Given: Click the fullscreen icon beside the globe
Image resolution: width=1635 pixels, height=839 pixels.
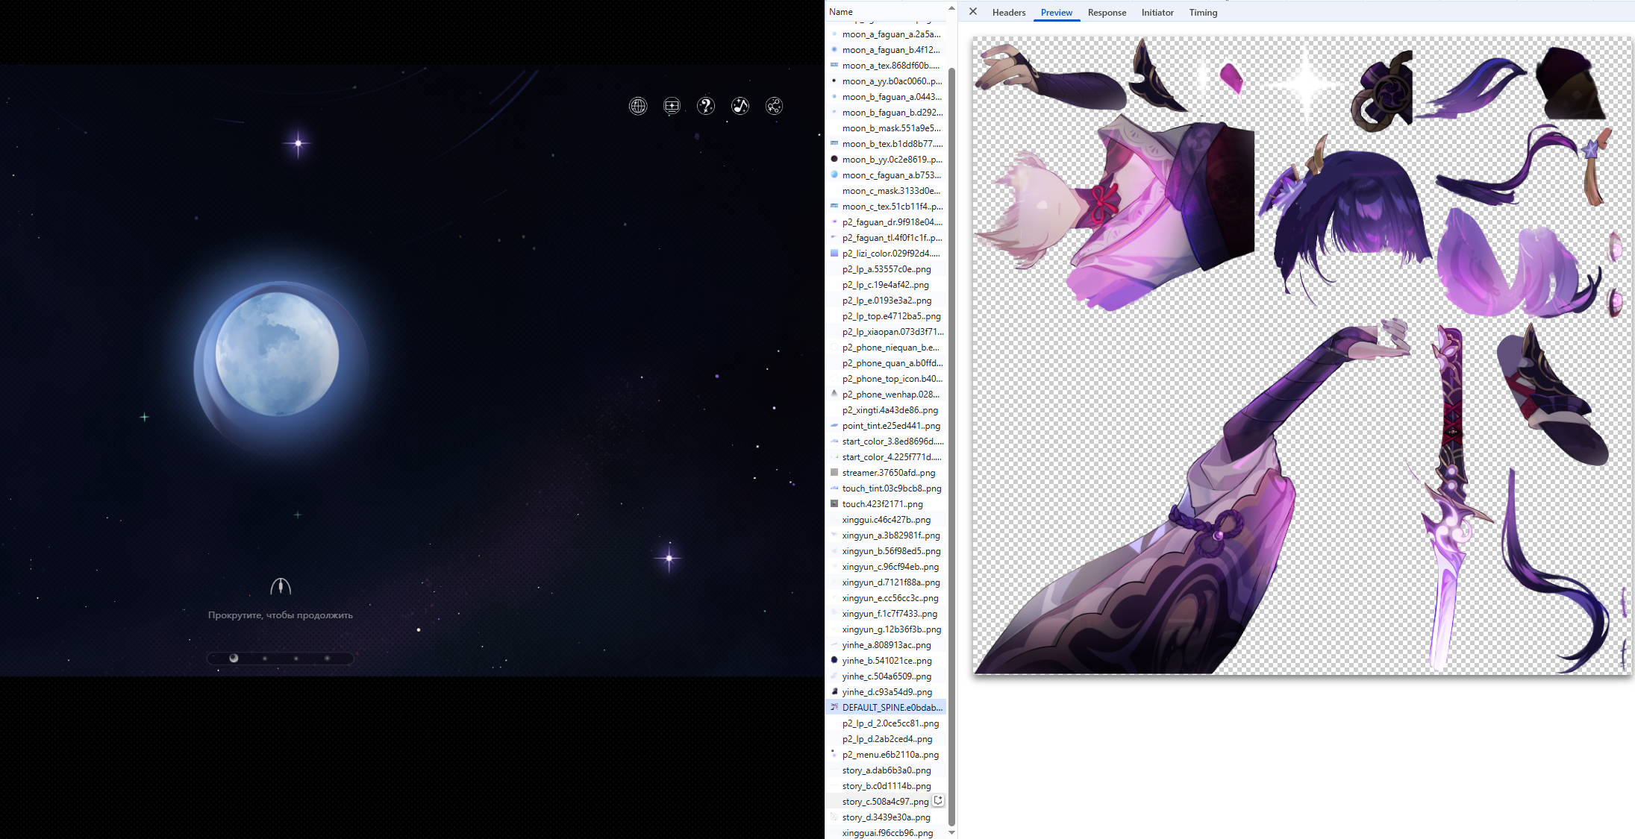Looking at the screenshot, I should pyautogui.click(x=672, y=106).
